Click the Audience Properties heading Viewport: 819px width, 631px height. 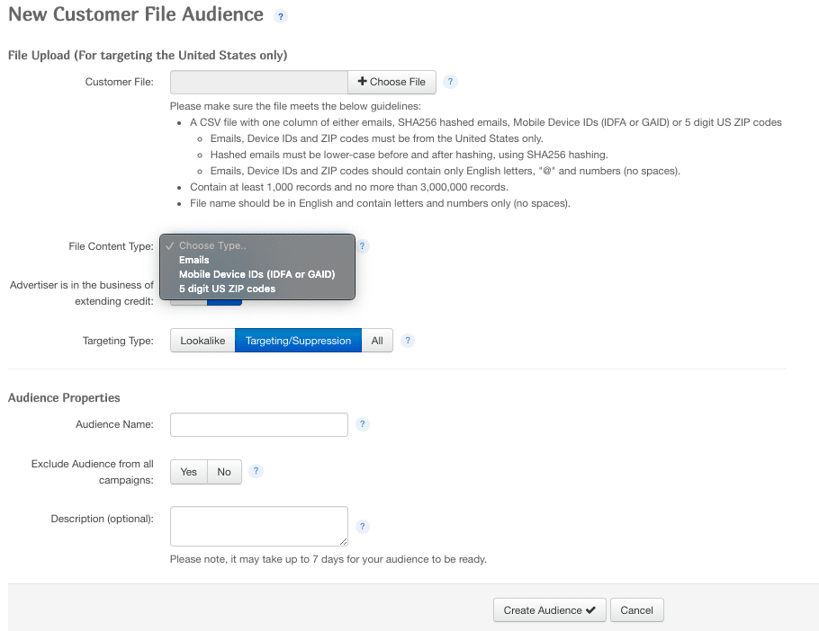click(x=64, y=398)
